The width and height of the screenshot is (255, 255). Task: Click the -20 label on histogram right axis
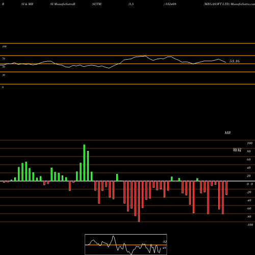[x=249, y=192]
